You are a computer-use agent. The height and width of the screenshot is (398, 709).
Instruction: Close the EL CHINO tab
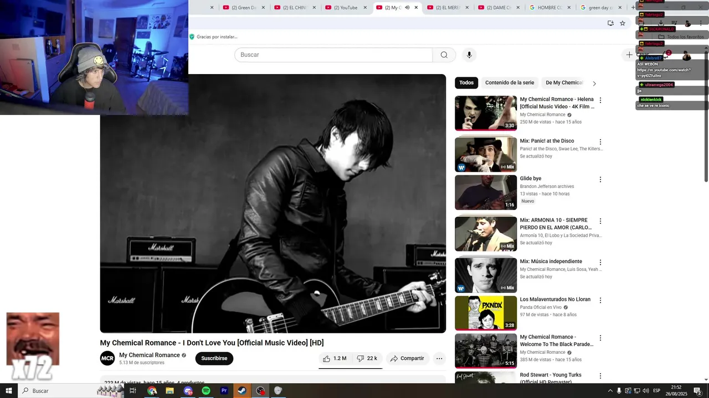tap(314, 8)
